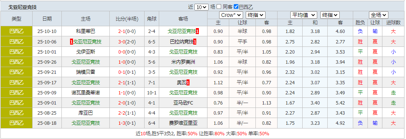The height and width of the screenshot is (139, 406).
Task: Click the 4.60 away odds value
Action: pyautogui.click(x=340, y=31)
